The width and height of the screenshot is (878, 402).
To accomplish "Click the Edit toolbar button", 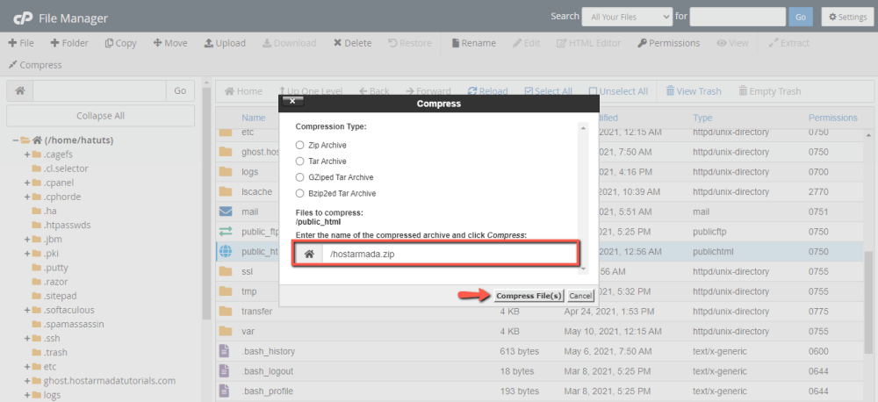I will (x=526, y=43).
